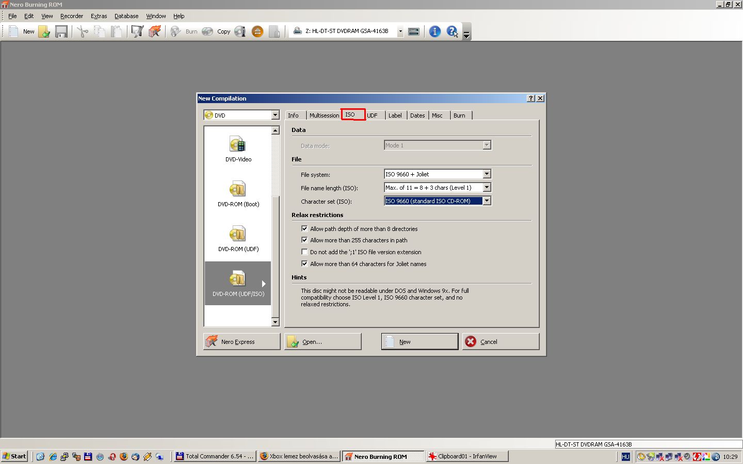Click the Choose Recorder toolbar icon

click(x=413, y=31)
